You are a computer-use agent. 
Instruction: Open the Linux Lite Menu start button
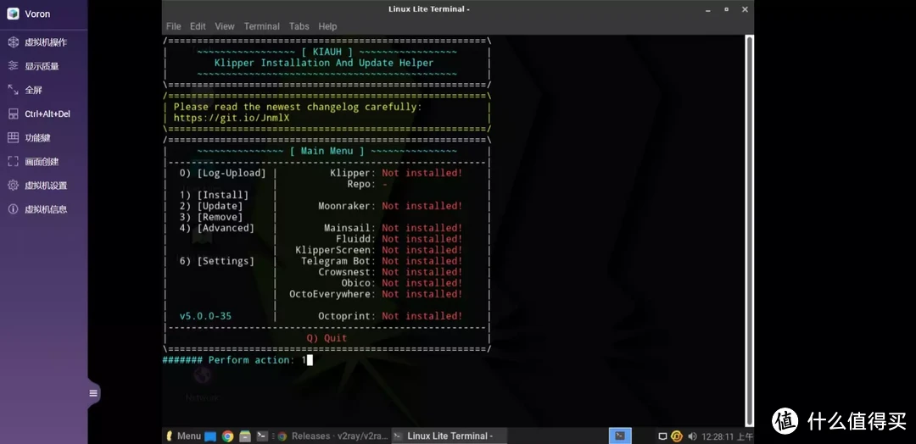(x=183, y=436)
